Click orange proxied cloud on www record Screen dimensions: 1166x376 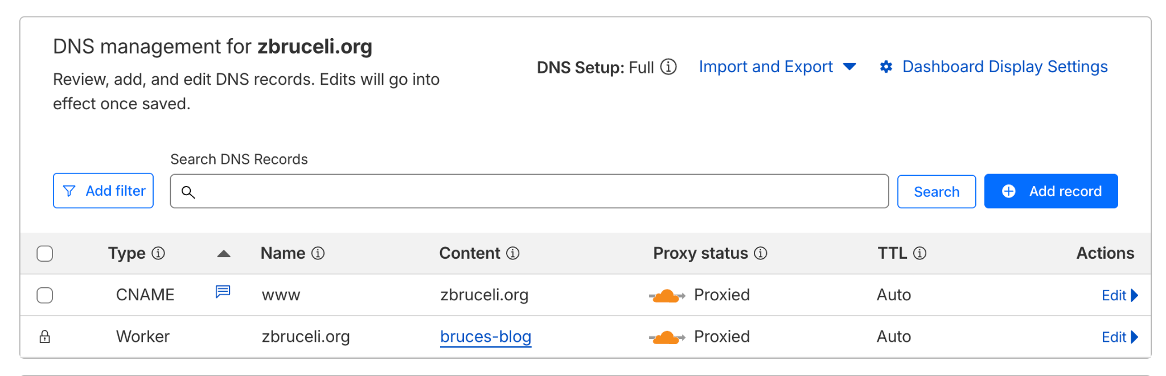click(666, 296)
